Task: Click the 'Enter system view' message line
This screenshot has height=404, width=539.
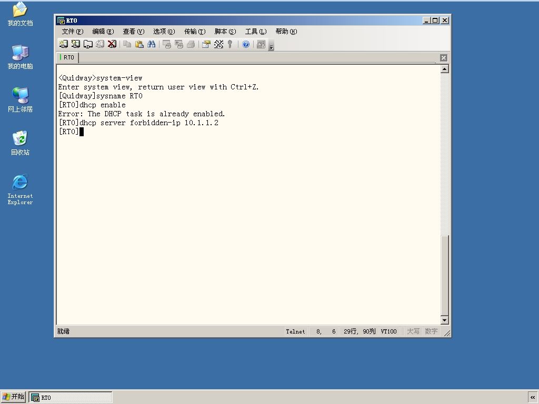Action: point(158,87)
